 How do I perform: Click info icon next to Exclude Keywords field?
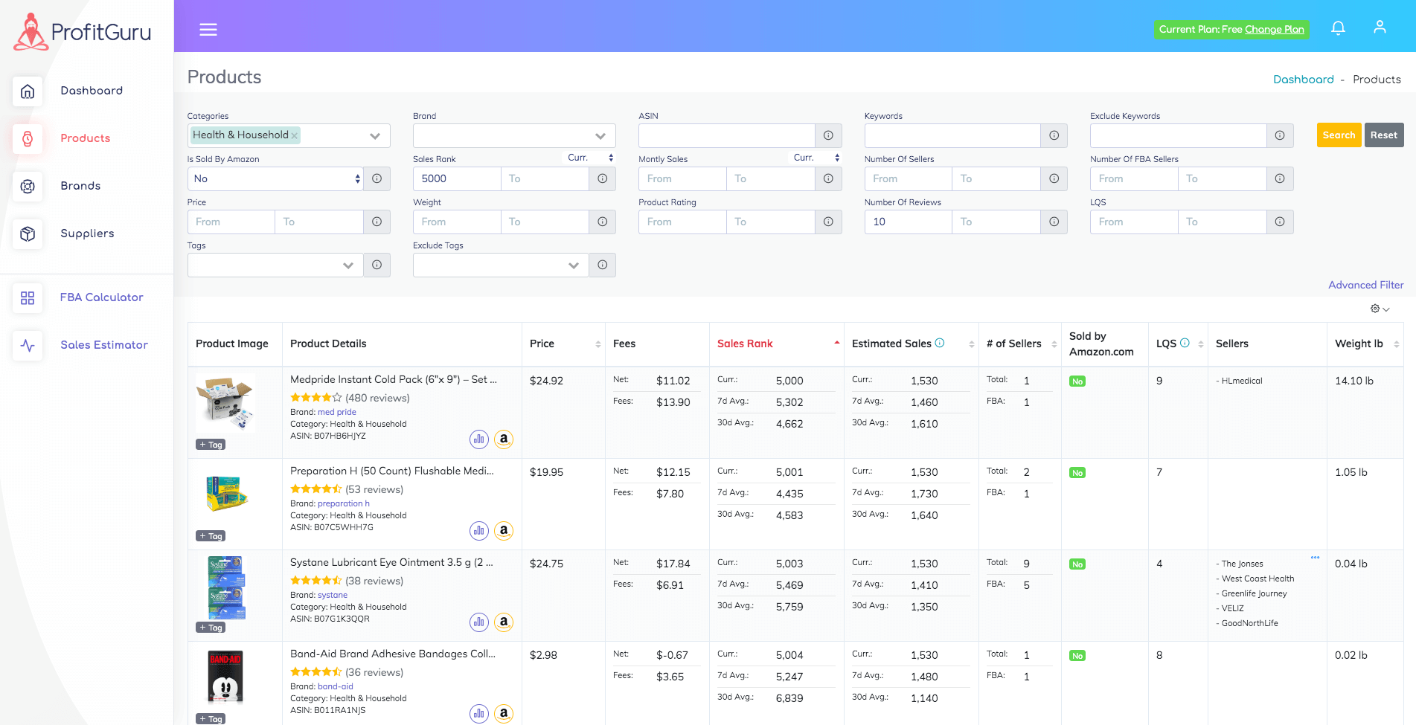[x=1280, y=135]
